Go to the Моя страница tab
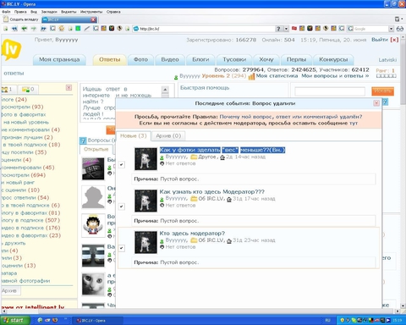The image size is (406, 325). 59,59
